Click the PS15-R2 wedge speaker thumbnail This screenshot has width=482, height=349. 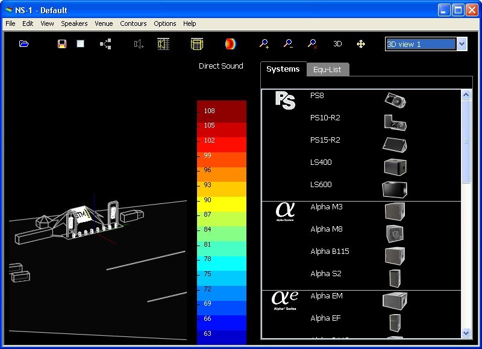[395, 144]
